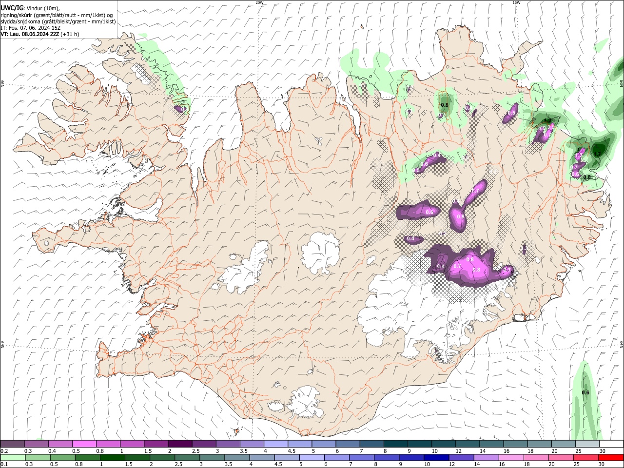Select lower blue swatch between 9 and 10

tap(412, 458)
